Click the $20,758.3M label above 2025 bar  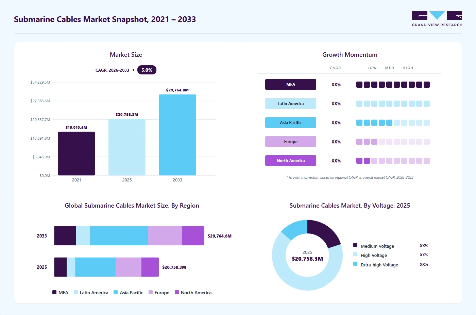point(127,115)
